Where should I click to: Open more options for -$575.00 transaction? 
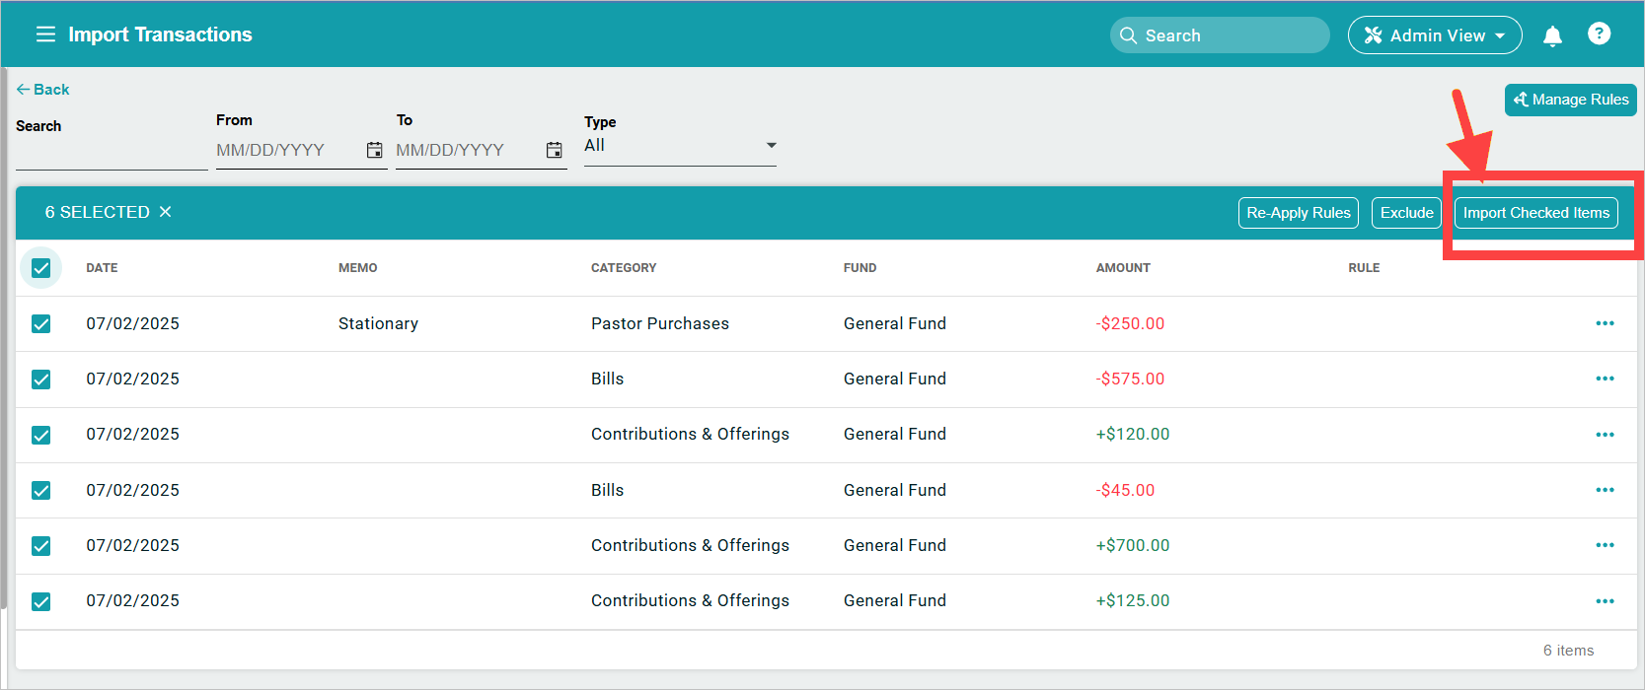click(x=1606, y=379)
